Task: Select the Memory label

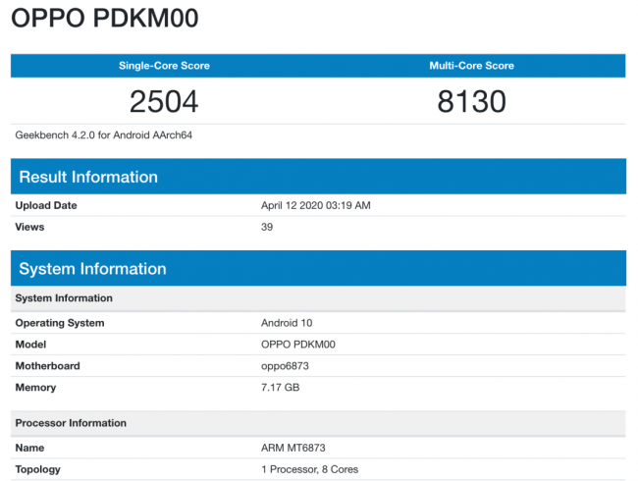Action: 35,388
